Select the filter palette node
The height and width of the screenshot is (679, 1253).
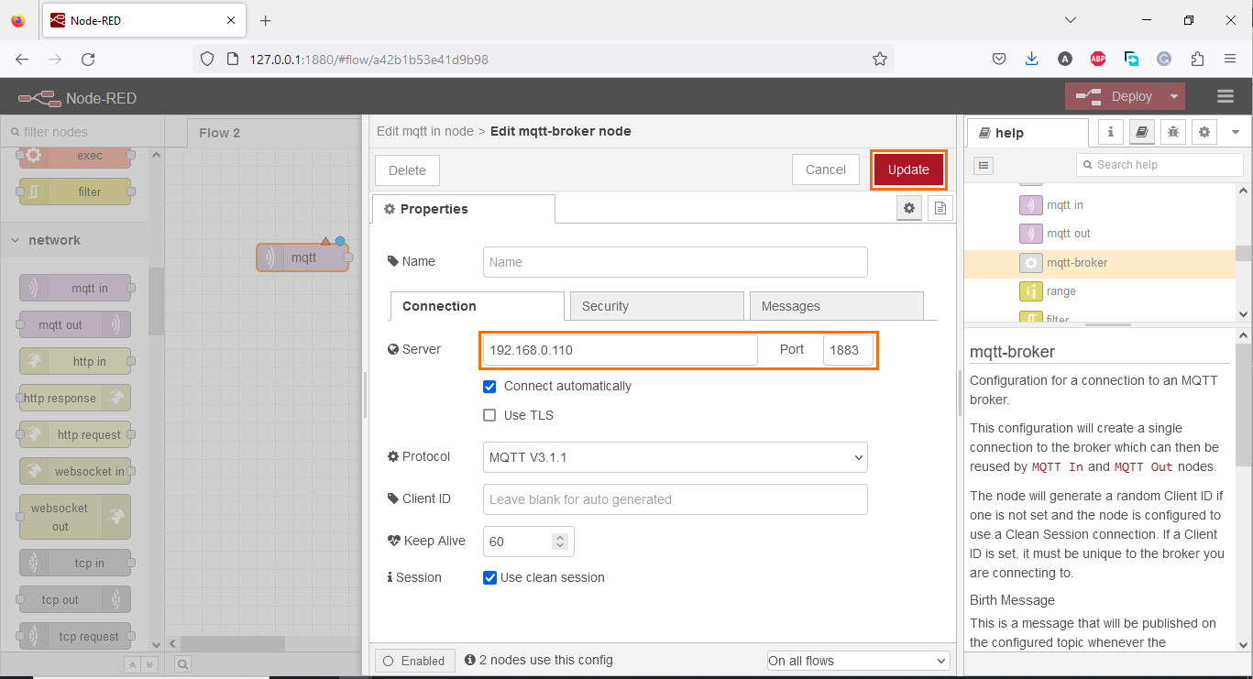[75, 192]
